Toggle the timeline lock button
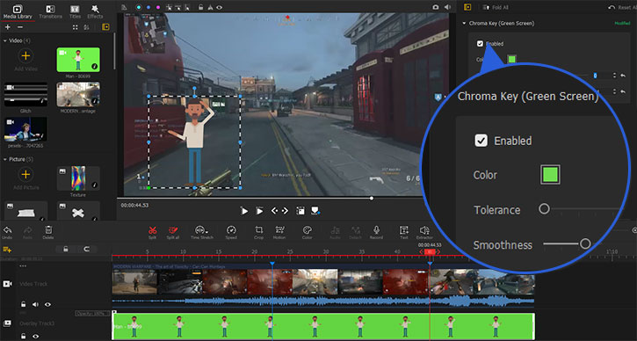The width and height of the screenshot is (637, 341). point(66,249)
